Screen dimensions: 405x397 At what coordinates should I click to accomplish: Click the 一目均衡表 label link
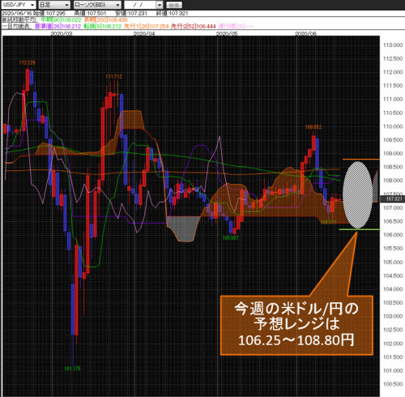(16, 26)
